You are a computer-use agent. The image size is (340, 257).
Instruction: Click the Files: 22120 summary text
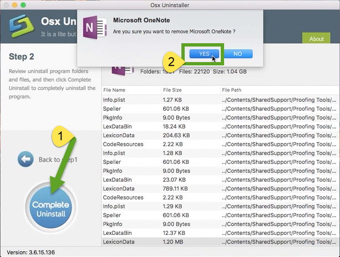tap(194, 71)
